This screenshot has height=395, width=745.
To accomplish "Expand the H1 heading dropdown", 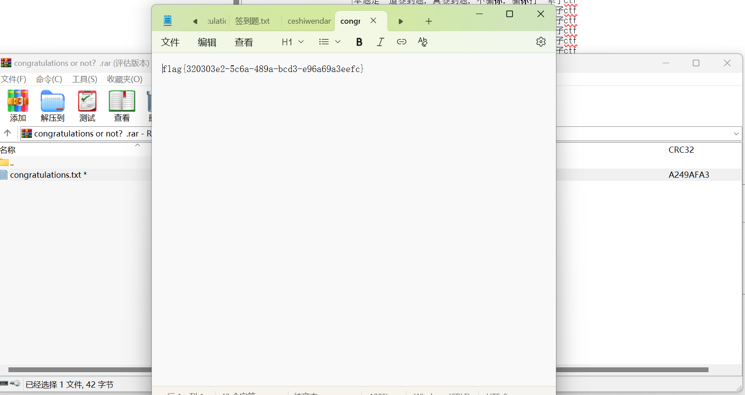I will [x=293, y=42].
